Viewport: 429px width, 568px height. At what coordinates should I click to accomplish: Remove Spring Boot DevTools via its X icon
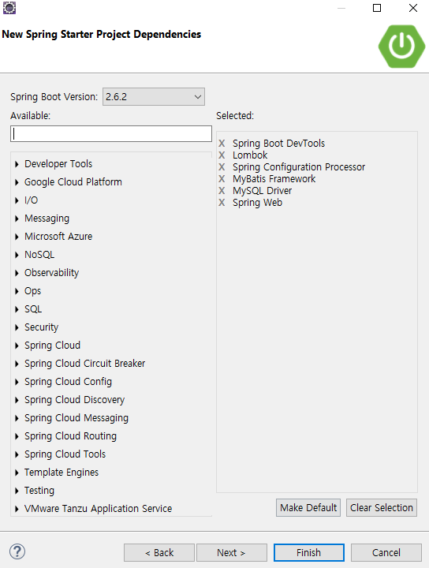[x=222, y=144]
